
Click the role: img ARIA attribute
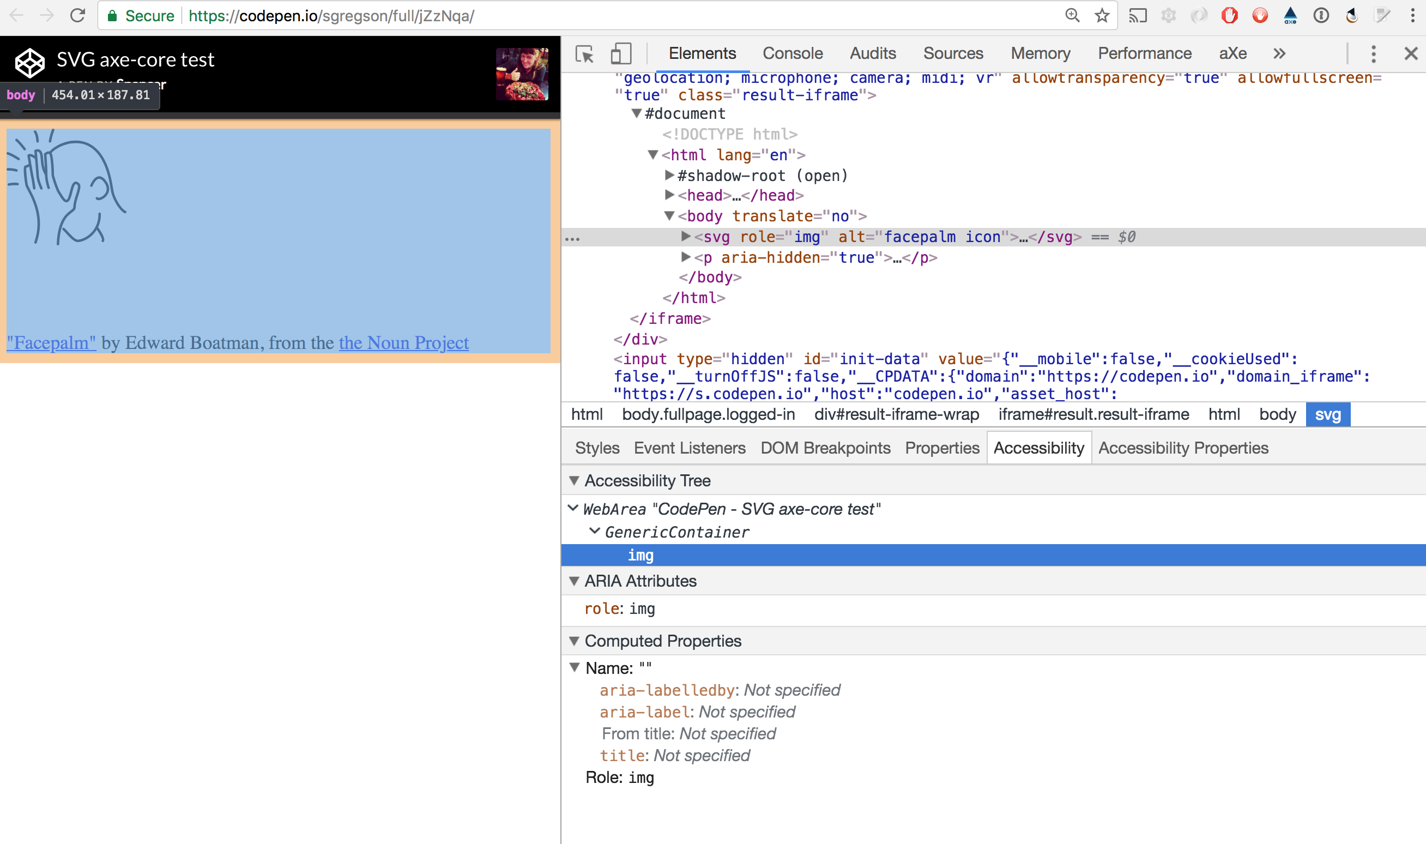(620, 609)
